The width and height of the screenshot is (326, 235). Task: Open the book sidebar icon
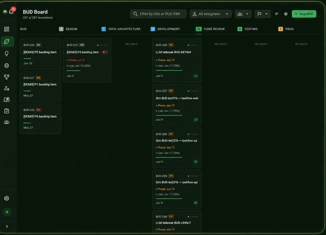coord(7,100)
